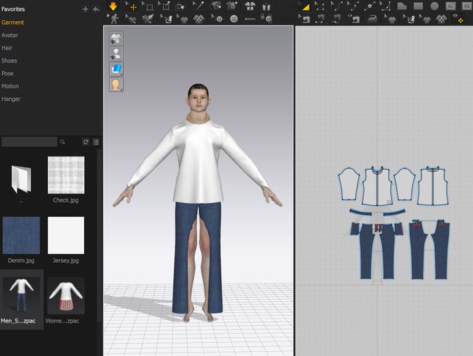The image size is (473, 356).
Task: Select the Rectangle pattern tool
Action: coord(418,6)
